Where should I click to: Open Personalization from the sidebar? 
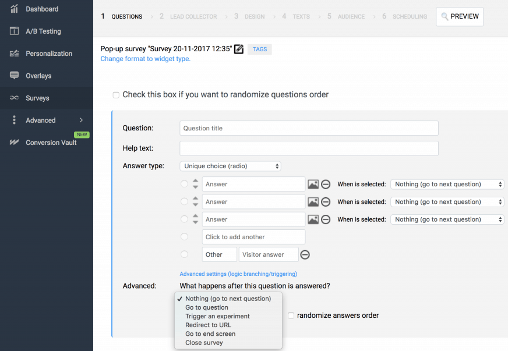(49, 54)
